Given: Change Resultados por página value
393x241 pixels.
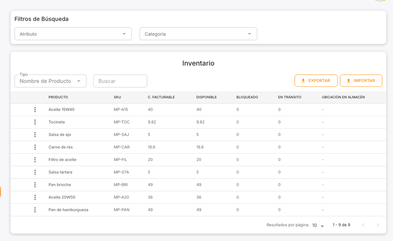Looking at the screenshot, I should 318,225.
